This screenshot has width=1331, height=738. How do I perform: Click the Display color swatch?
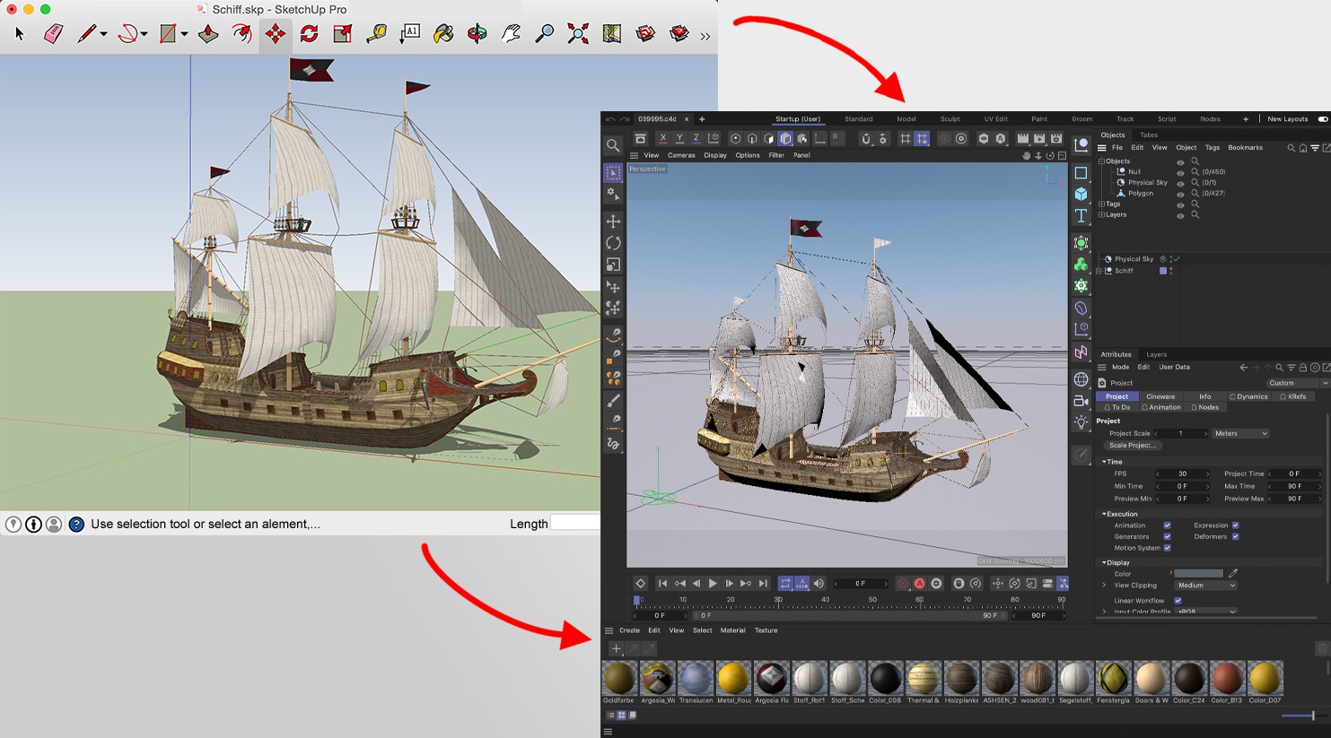(x=1199, y=574)
